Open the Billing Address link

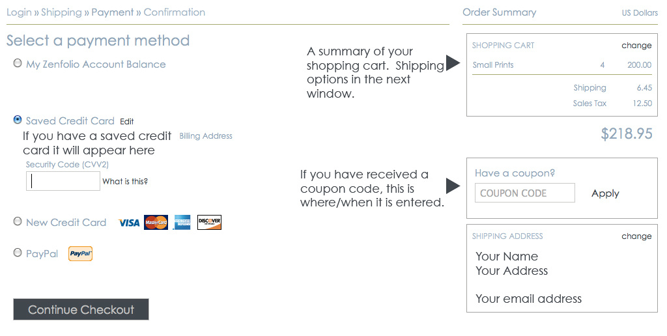click(x=206, y=136)
